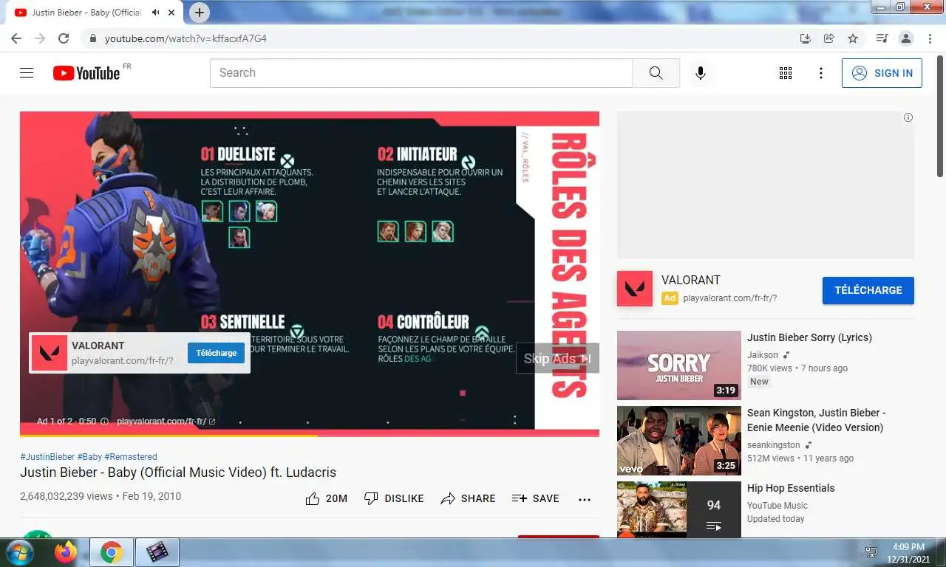Click video title Justin Bieber - Baby
Viewport: 946px width, 567px height.
click(178, 472)
